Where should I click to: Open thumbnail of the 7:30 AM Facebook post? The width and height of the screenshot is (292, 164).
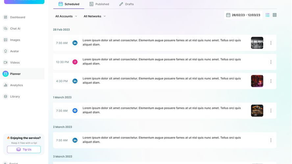[257, 111]
